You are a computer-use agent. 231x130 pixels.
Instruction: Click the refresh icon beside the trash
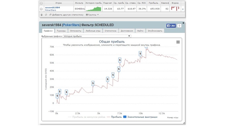(x=46, y=15)
